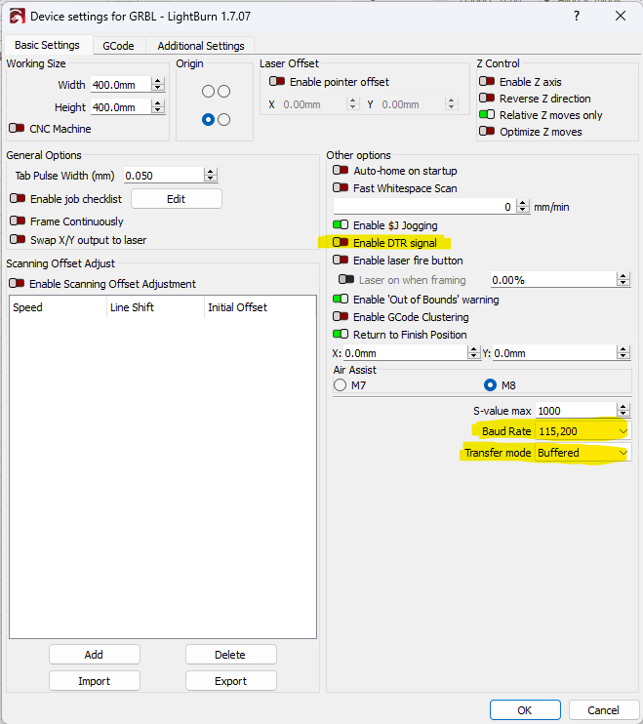This screenshot has width=643, height=724.
Task: Open the Additional Settings tab
Action: pyautogui.click(x=201, y=46)
